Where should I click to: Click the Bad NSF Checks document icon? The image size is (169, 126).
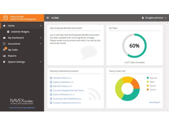click(51, 86)
